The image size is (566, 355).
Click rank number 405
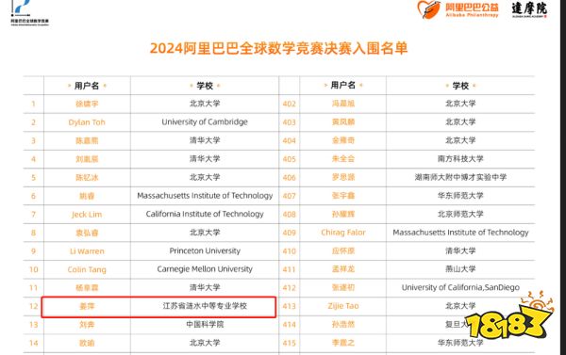[290, 159]
